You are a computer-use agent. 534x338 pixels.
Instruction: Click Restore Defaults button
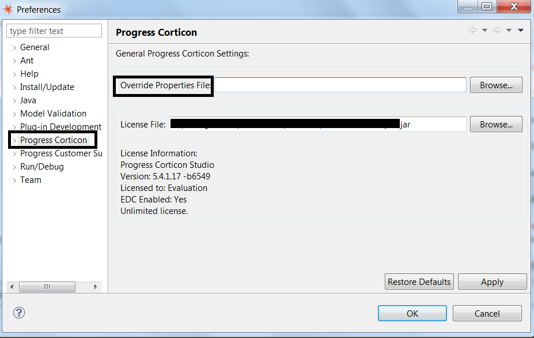pyautogui.click(x=419, y=281)
